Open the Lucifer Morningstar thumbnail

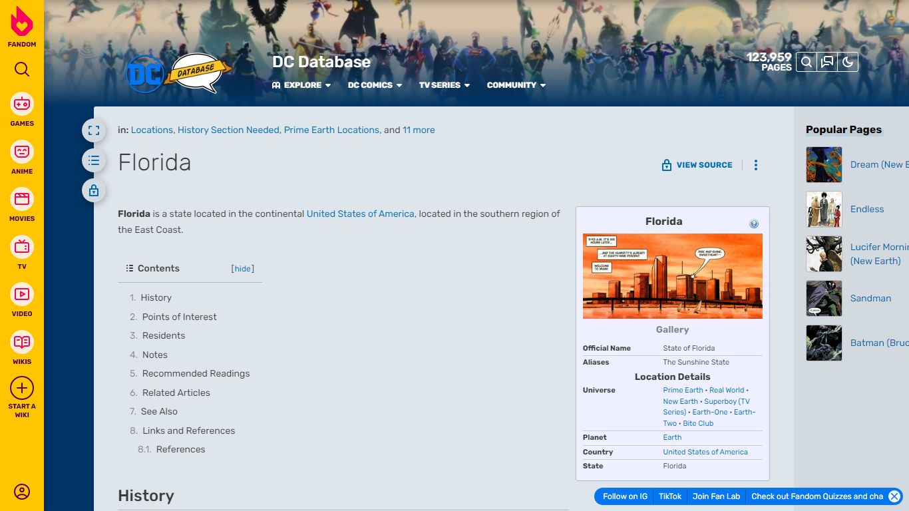(824, 254)
